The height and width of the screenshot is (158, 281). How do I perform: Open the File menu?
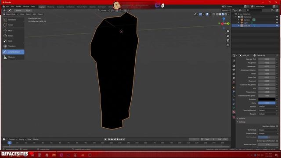pos(7,7)
